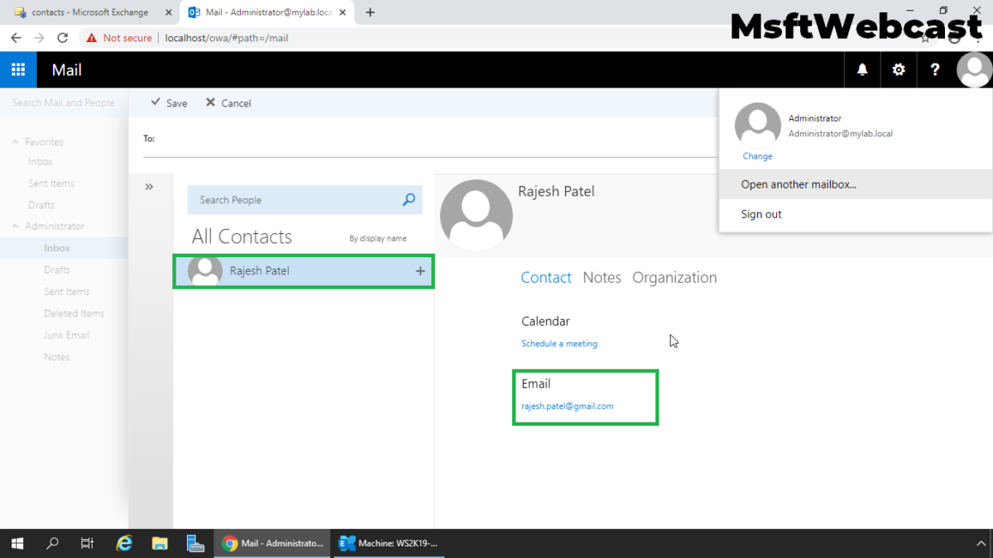Image resolution: width=993 pixels, height=558 pixels.
Task: Switch to the Notes tab
Action: click(602, 277)
